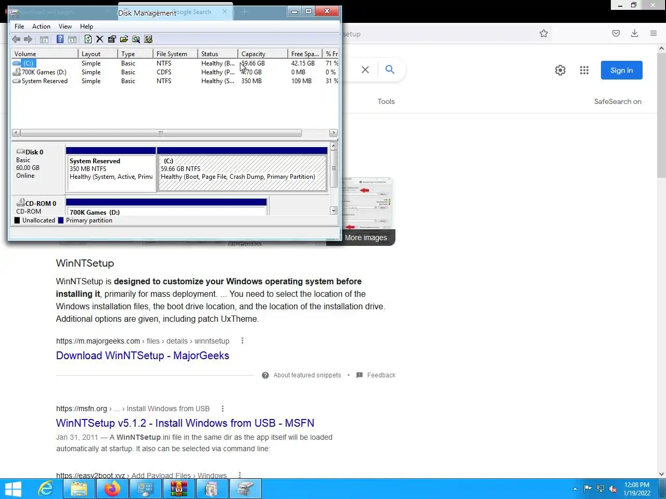Screen dimensions: 666x499
Task: Sort by Status column header
Action: [217, 54]
